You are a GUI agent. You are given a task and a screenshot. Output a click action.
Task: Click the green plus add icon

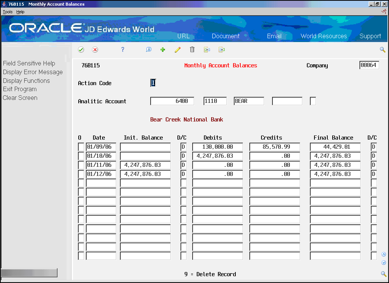163,50
